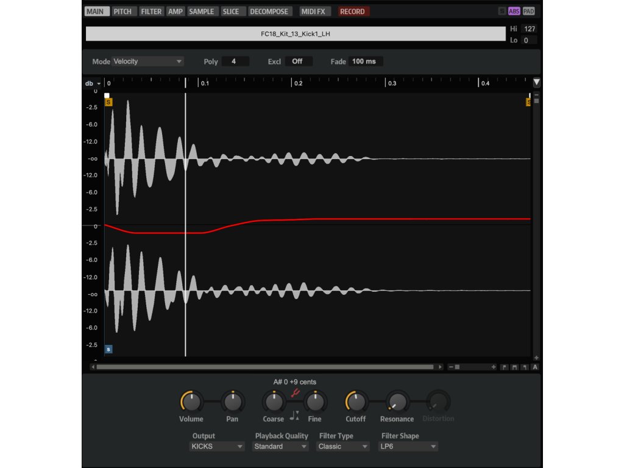
Task: Toggle the PAD button
Action: (528, 11)
